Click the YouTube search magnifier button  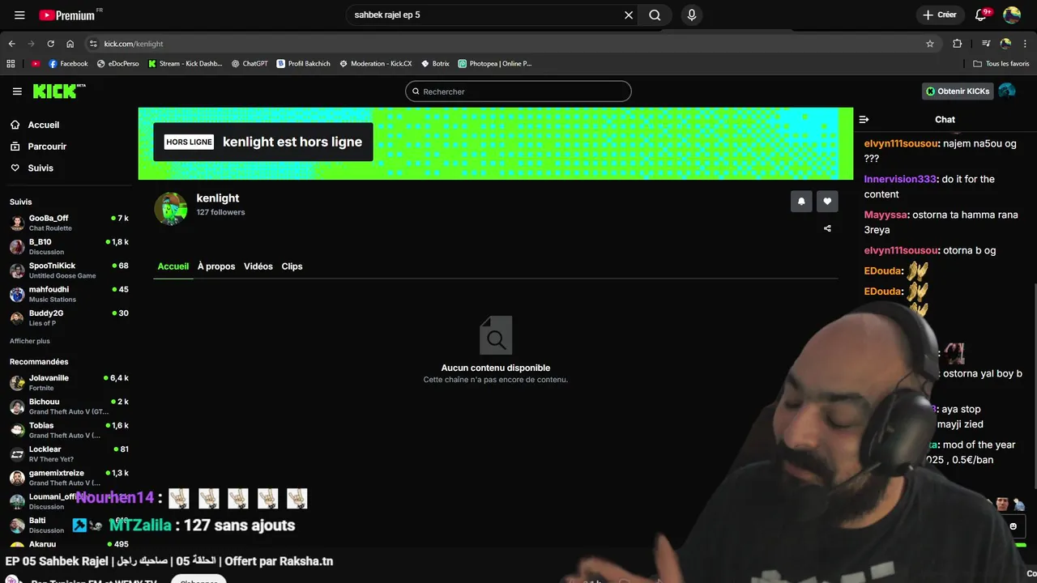[655, 15]
